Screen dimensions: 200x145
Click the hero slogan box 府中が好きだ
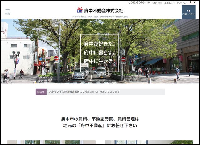[x=99, y=53]
